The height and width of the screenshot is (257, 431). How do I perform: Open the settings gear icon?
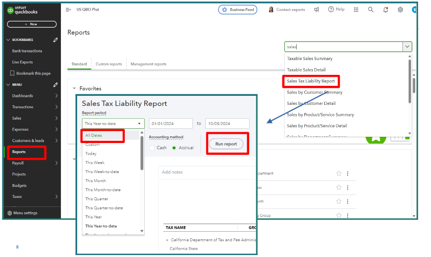401,10
